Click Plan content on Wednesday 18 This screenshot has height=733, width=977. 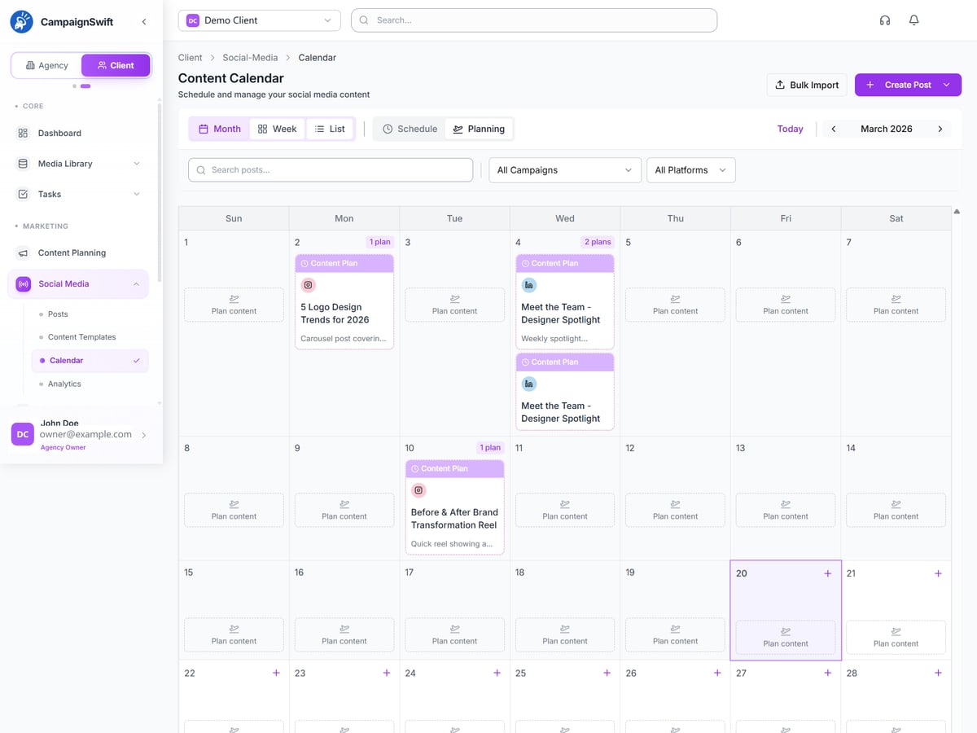[x=565, y=634]
